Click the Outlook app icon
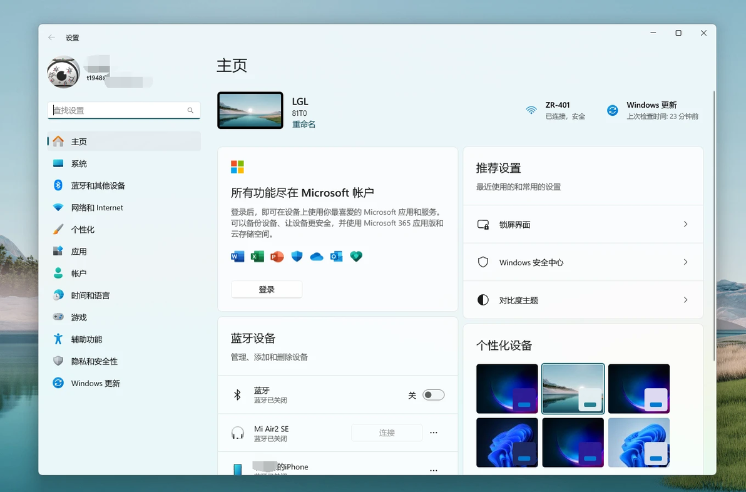This screenshot has height=492, width=746. coord(336,257)
